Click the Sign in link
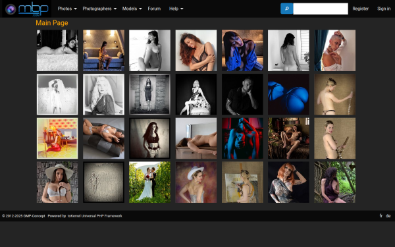The width and height of the screenshot is (395, 247). tap(384, 9)
